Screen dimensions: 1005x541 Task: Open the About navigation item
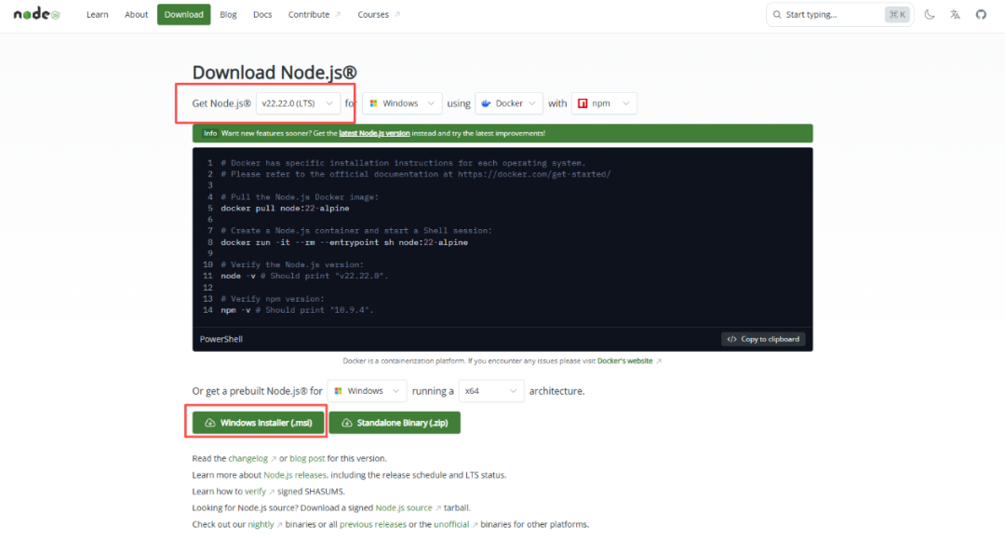click(x=136, y=14)
